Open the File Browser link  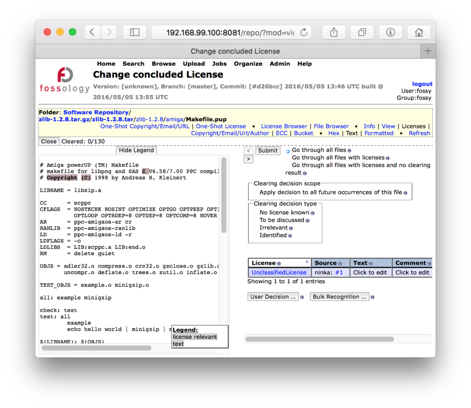331,126
